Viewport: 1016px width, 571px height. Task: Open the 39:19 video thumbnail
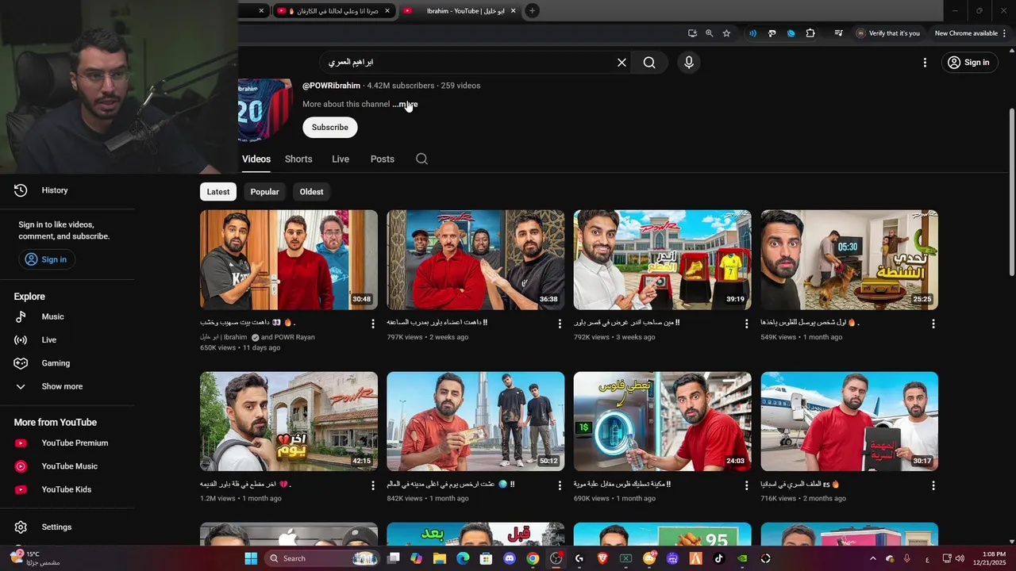(662, 260)
